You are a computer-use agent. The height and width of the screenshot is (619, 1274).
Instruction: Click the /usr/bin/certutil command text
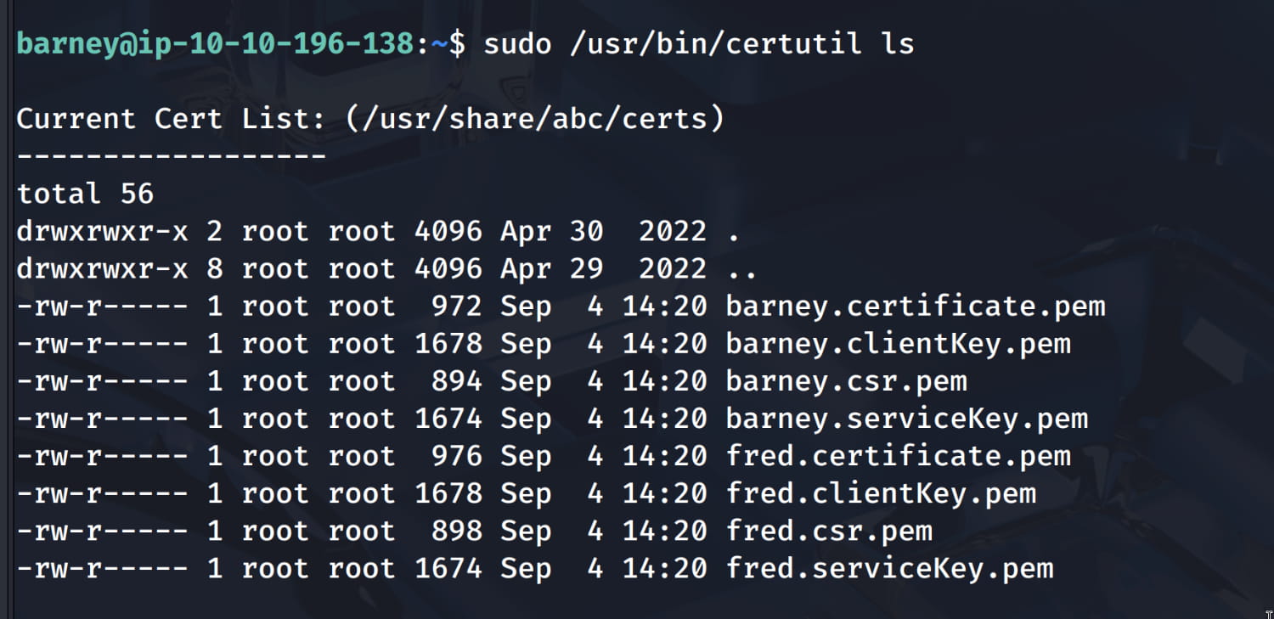[x=715, y=43]
